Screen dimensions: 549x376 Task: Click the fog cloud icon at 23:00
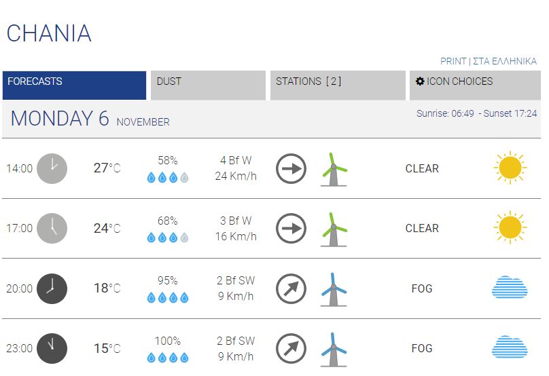click(x=510, y=348)
